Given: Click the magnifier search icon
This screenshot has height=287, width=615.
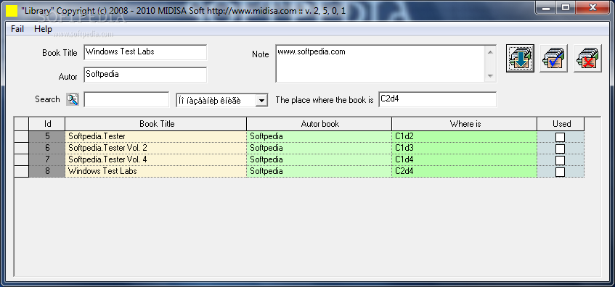Looking at the screenshot, I should coord(72,99).
